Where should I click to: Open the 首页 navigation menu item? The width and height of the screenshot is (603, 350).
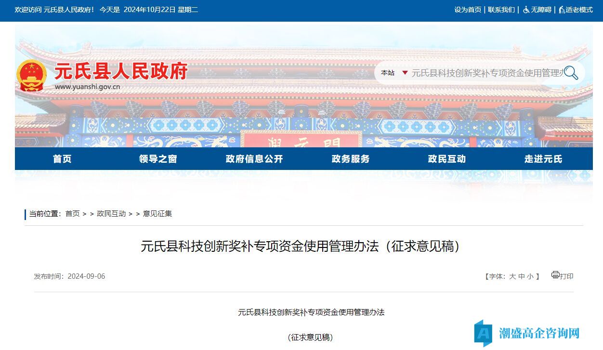click(x=63, y=159)
